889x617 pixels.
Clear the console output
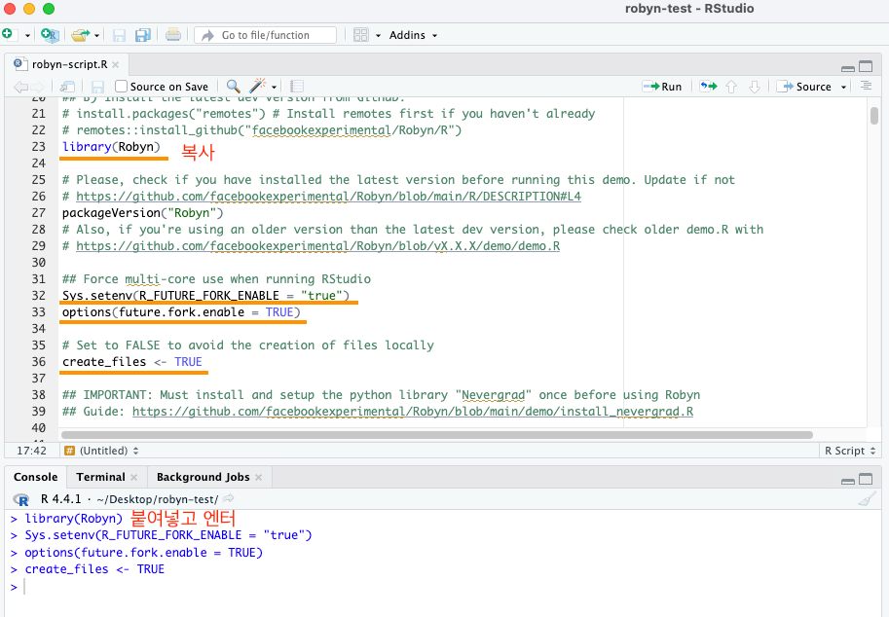866,499
